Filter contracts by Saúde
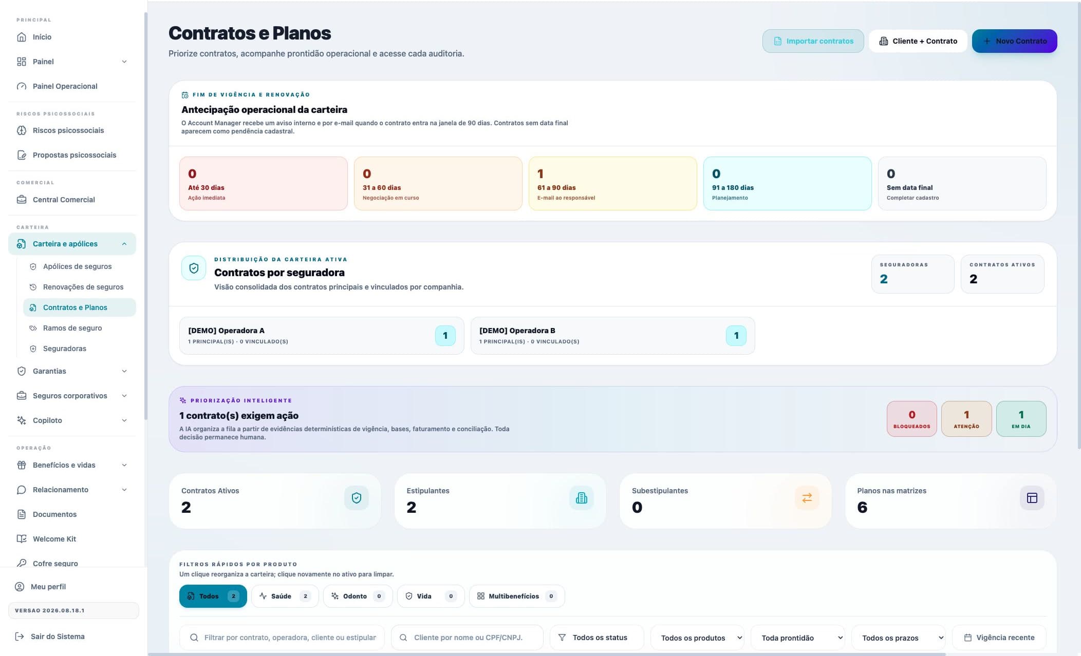This screenshot has width=1081, height=656. coord(285,596)
